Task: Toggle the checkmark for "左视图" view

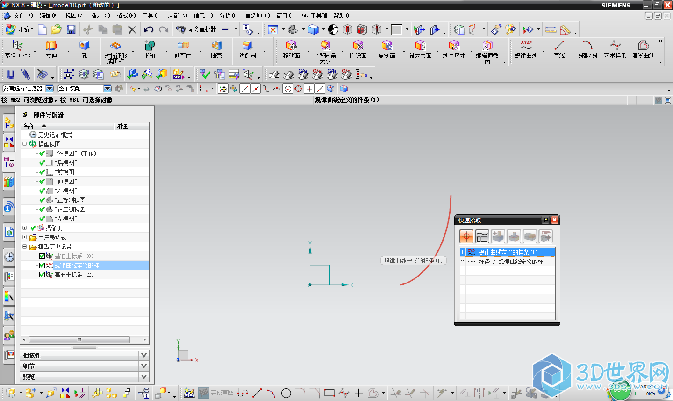Action: click(x=42, y=219)
